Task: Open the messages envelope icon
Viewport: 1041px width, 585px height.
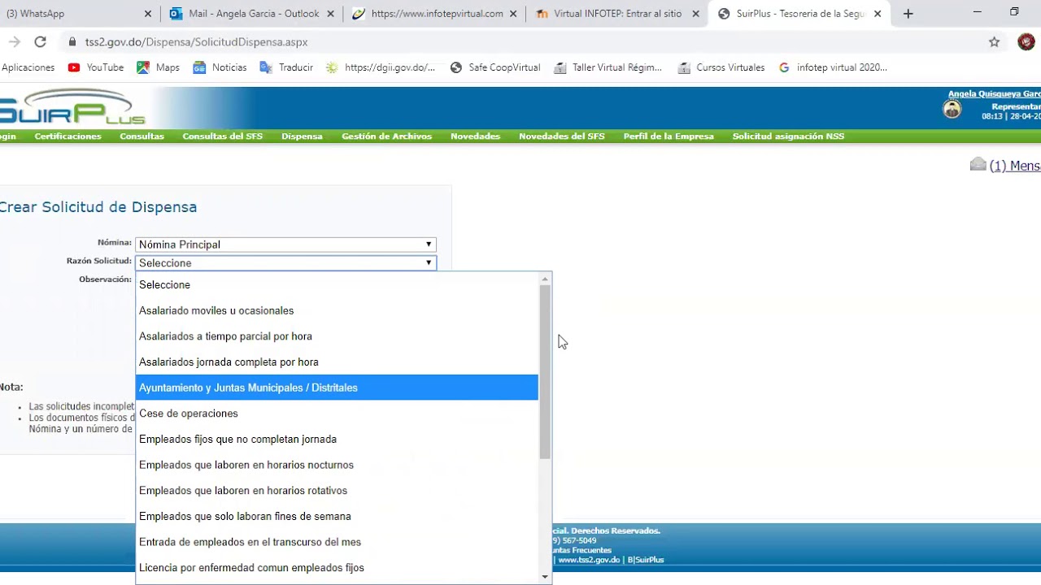Action: click(978, 165)
